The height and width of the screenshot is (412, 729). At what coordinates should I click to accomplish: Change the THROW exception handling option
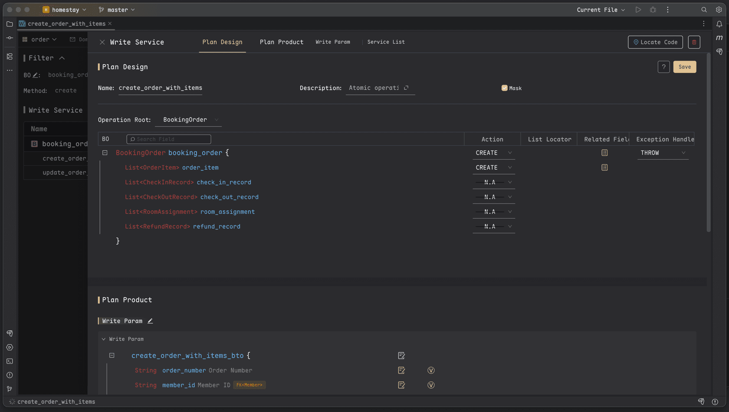[663, 153]
